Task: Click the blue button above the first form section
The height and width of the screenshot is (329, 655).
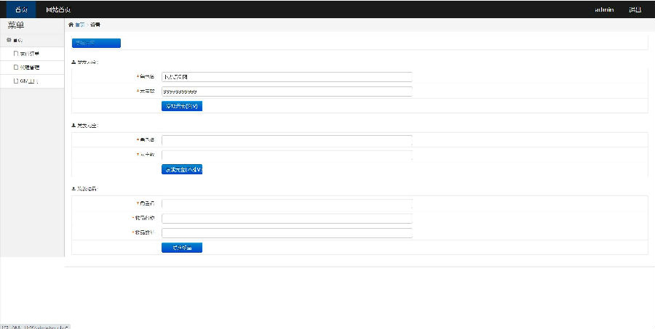Action: click(x=96, y=43)
